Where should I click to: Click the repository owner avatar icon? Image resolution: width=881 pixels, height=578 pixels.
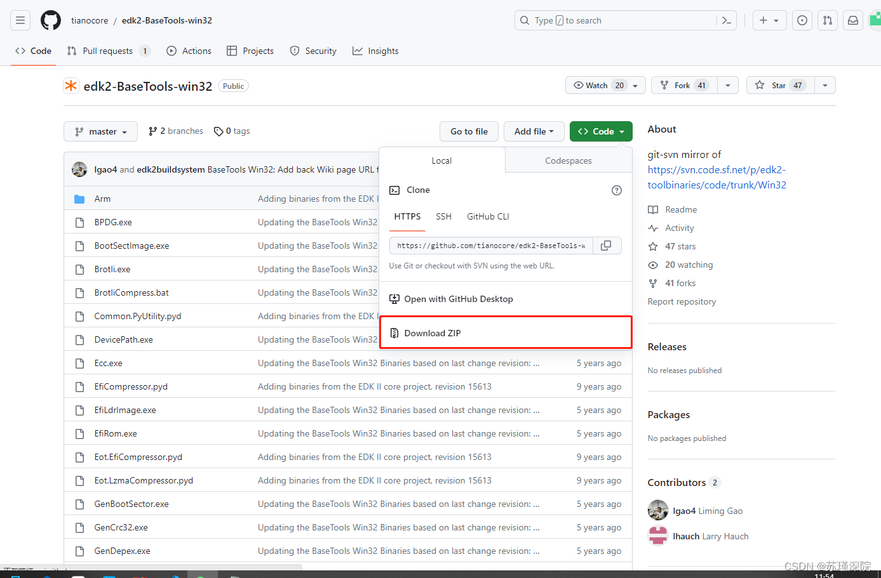71,86
